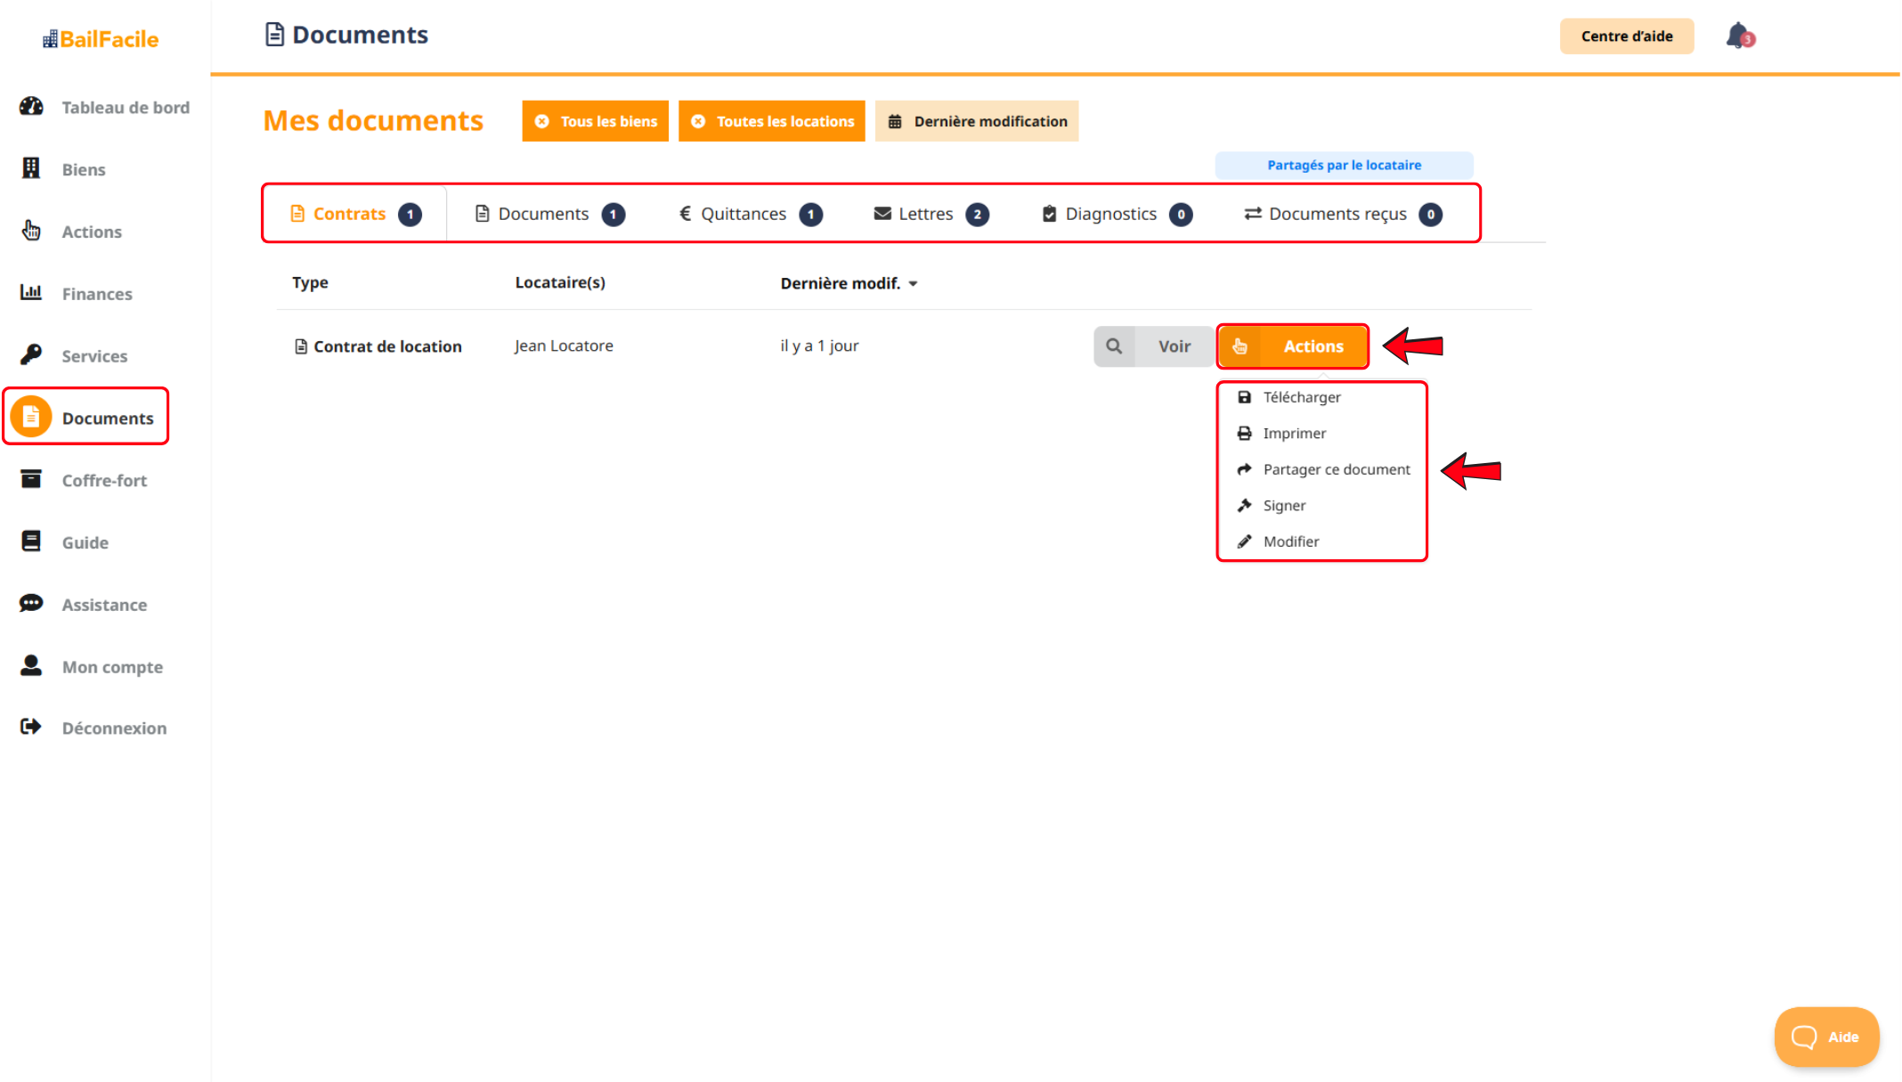Switch to the Lettres tab

(x=931, y=214)
